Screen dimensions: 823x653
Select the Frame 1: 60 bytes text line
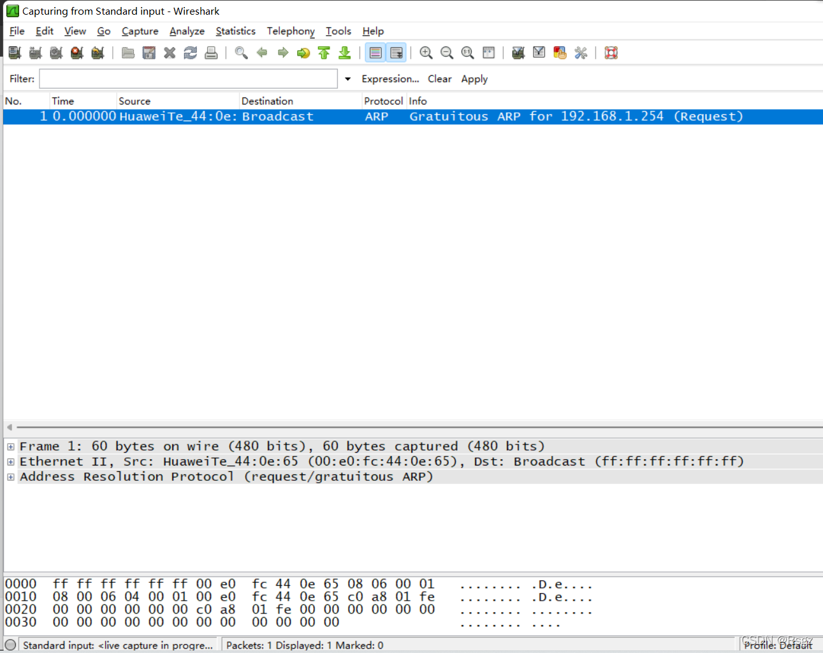[282, 446]
